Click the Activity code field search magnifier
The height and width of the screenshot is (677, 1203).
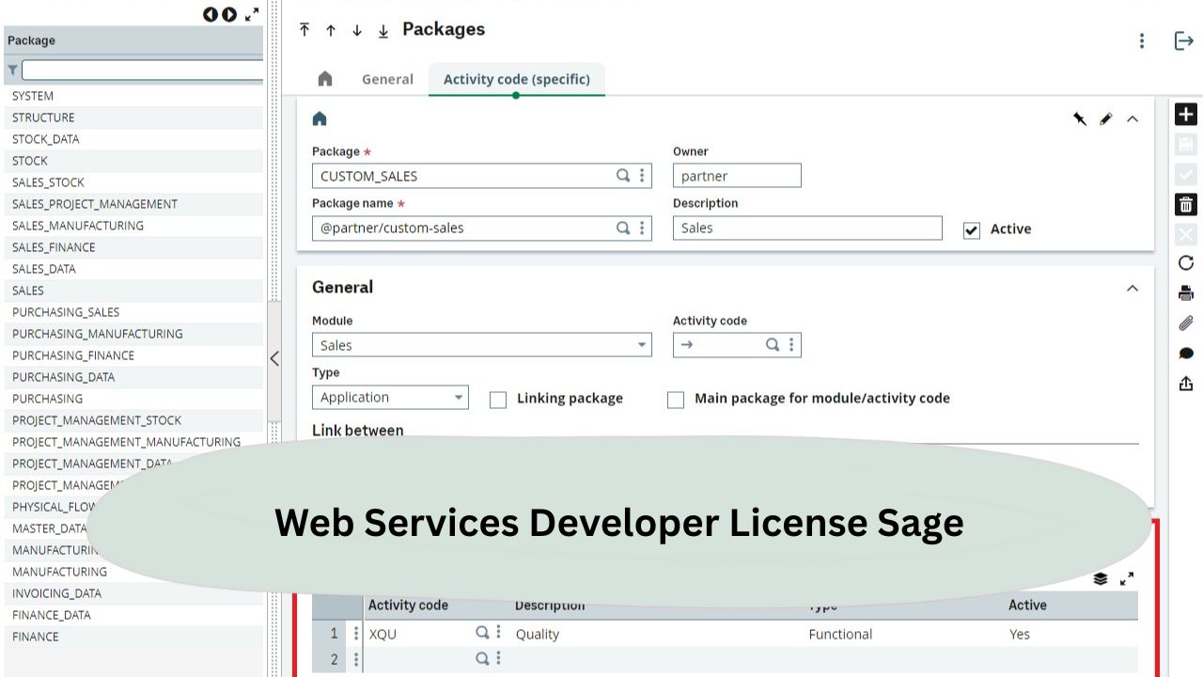tap(773, 345)
